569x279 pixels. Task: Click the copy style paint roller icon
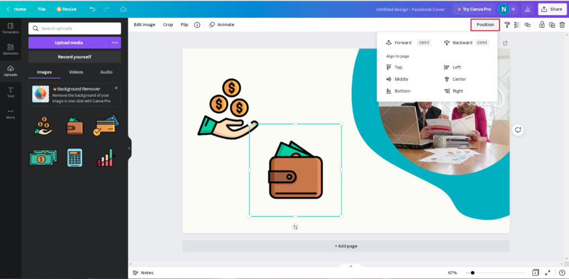tap(507, 25)
